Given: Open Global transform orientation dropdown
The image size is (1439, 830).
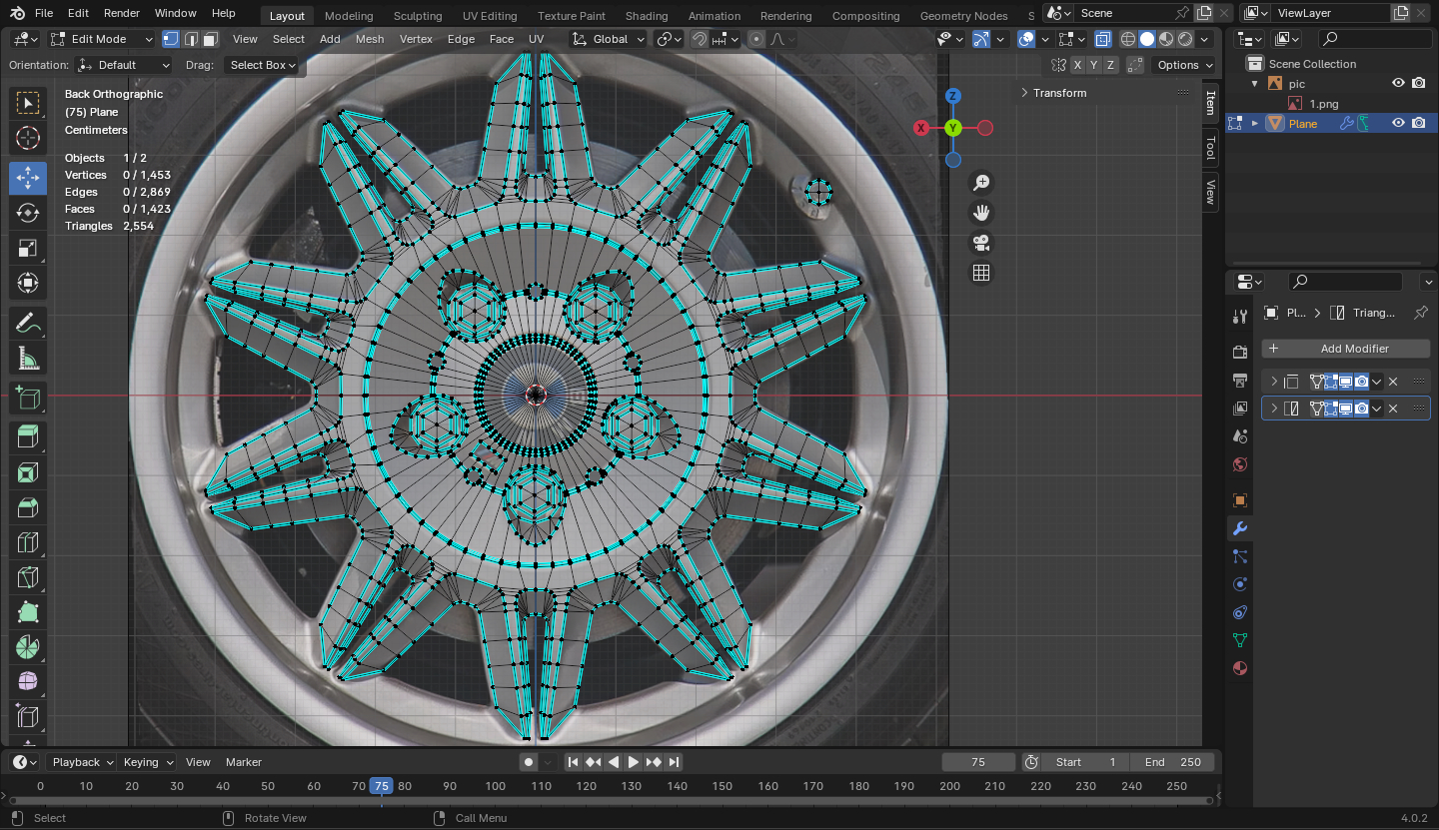Looking at the screenshot, I should pos(609,39).
